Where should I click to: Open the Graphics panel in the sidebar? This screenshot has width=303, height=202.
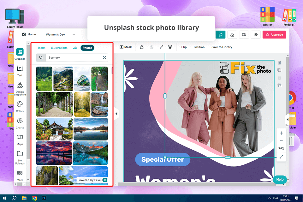pyautogui.click(x=20, y=54)
